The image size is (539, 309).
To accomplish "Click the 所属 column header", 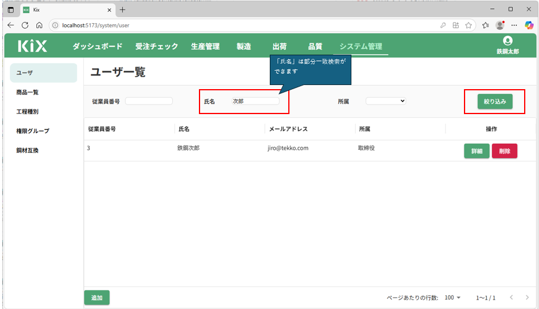I will point(364,129).
